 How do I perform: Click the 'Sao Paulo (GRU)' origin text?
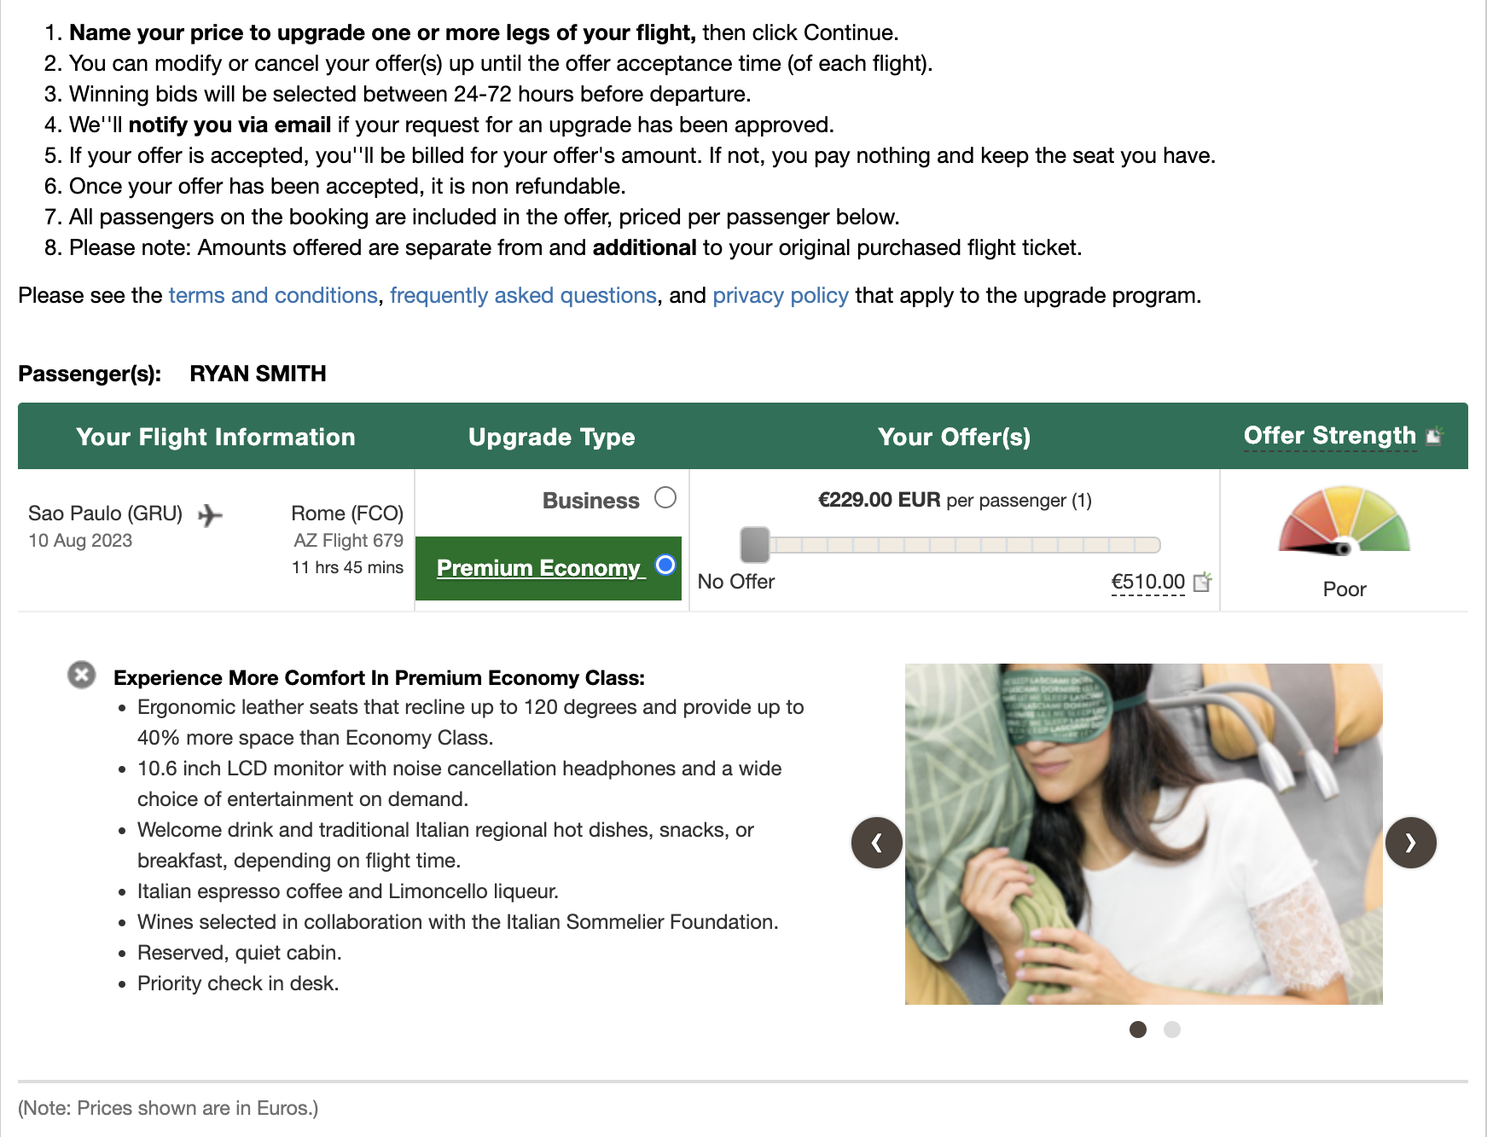(x=106, y=513)
